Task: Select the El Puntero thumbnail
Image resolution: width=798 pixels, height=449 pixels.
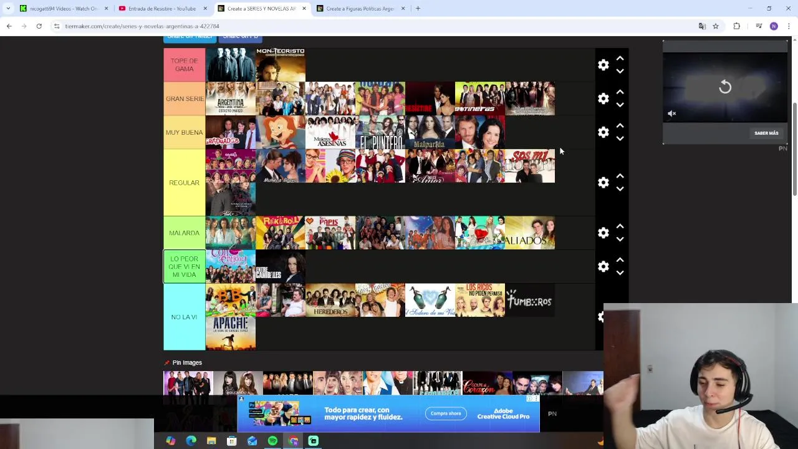Action: tap(380, 132)
